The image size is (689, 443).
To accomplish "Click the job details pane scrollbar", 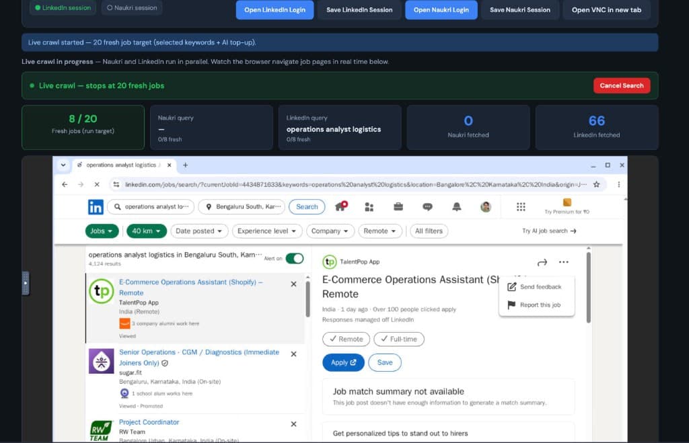I will pos(588,288).
